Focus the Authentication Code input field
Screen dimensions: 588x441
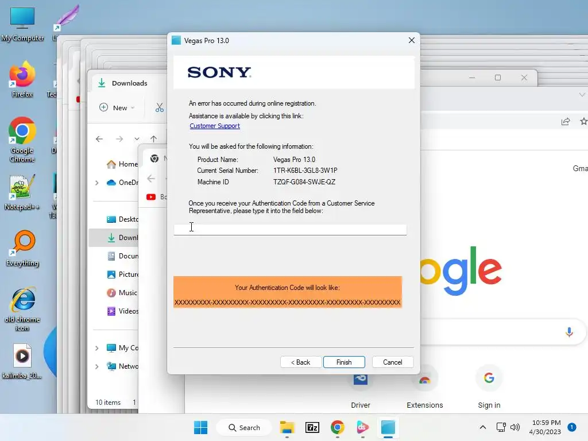[x=290, y=229]
